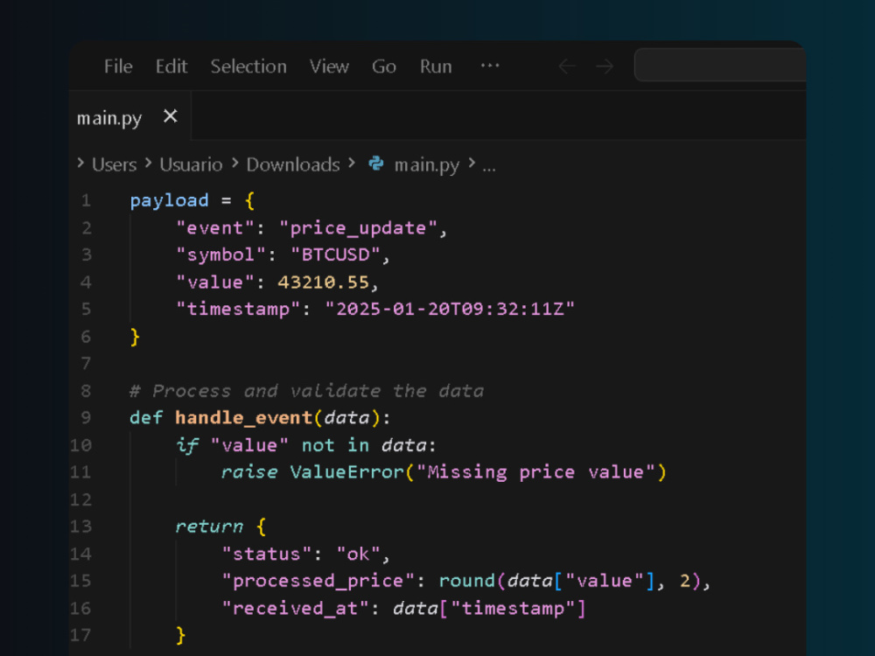Screen dimensions: 875x656
Task: Click the Python file icon in breadcrumb
Action: coord(376,164)
